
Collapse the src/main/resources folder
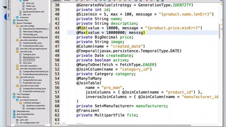pos(14,100)
